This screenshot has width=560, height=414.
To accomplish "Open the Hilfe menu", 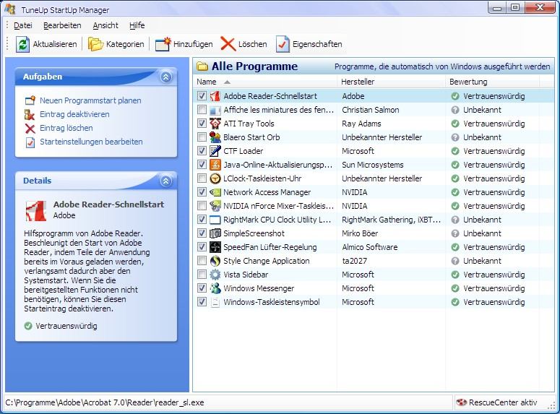I will [x=137, y=25].
